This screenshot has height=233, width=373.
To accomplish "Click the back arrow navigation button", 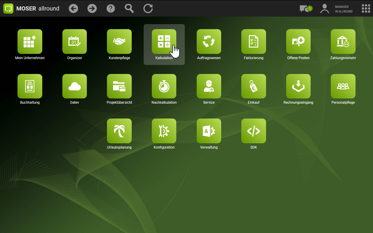I will 73,8.
